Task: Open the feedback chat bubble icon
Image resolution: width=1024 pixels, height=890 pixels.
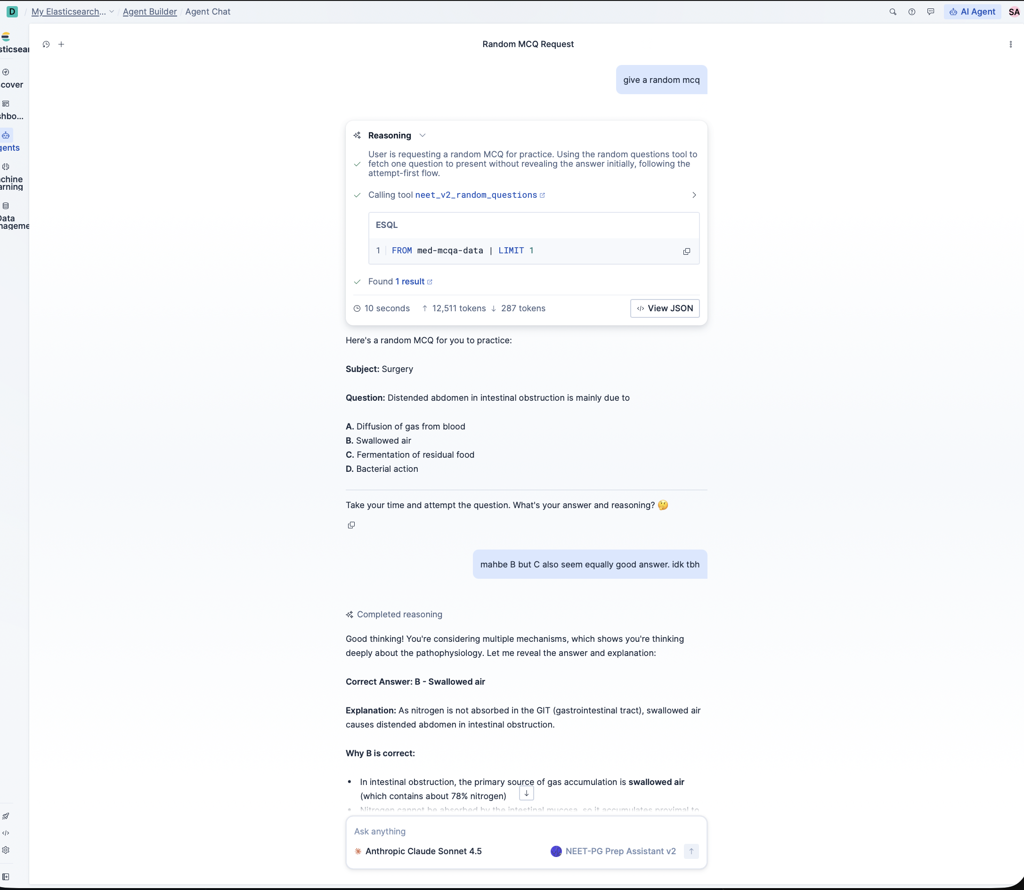Action: pos(931,12)
